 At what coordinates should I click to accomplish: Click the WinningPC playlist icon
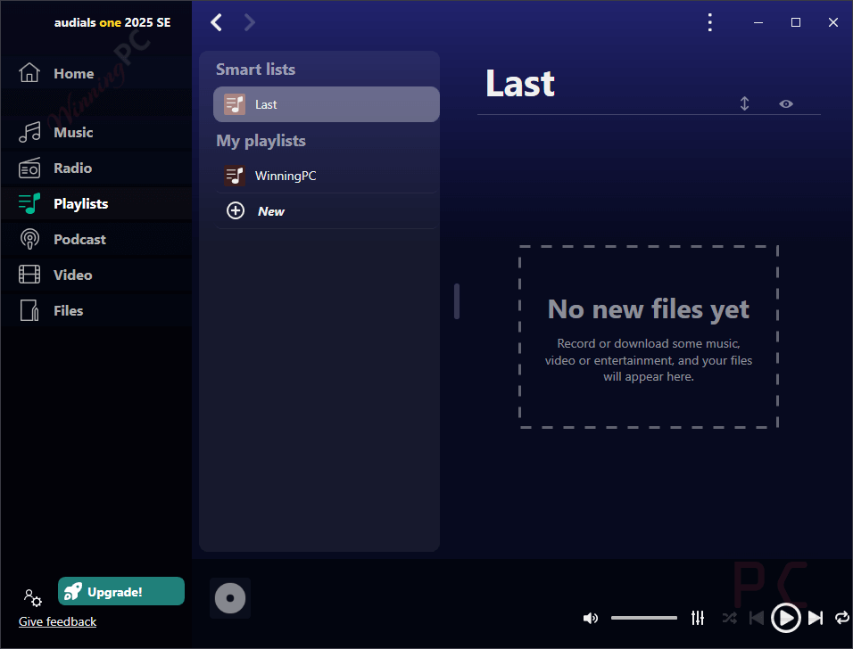(235, 176)
